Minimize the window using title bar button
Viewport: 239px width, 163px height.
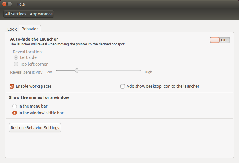10,4
